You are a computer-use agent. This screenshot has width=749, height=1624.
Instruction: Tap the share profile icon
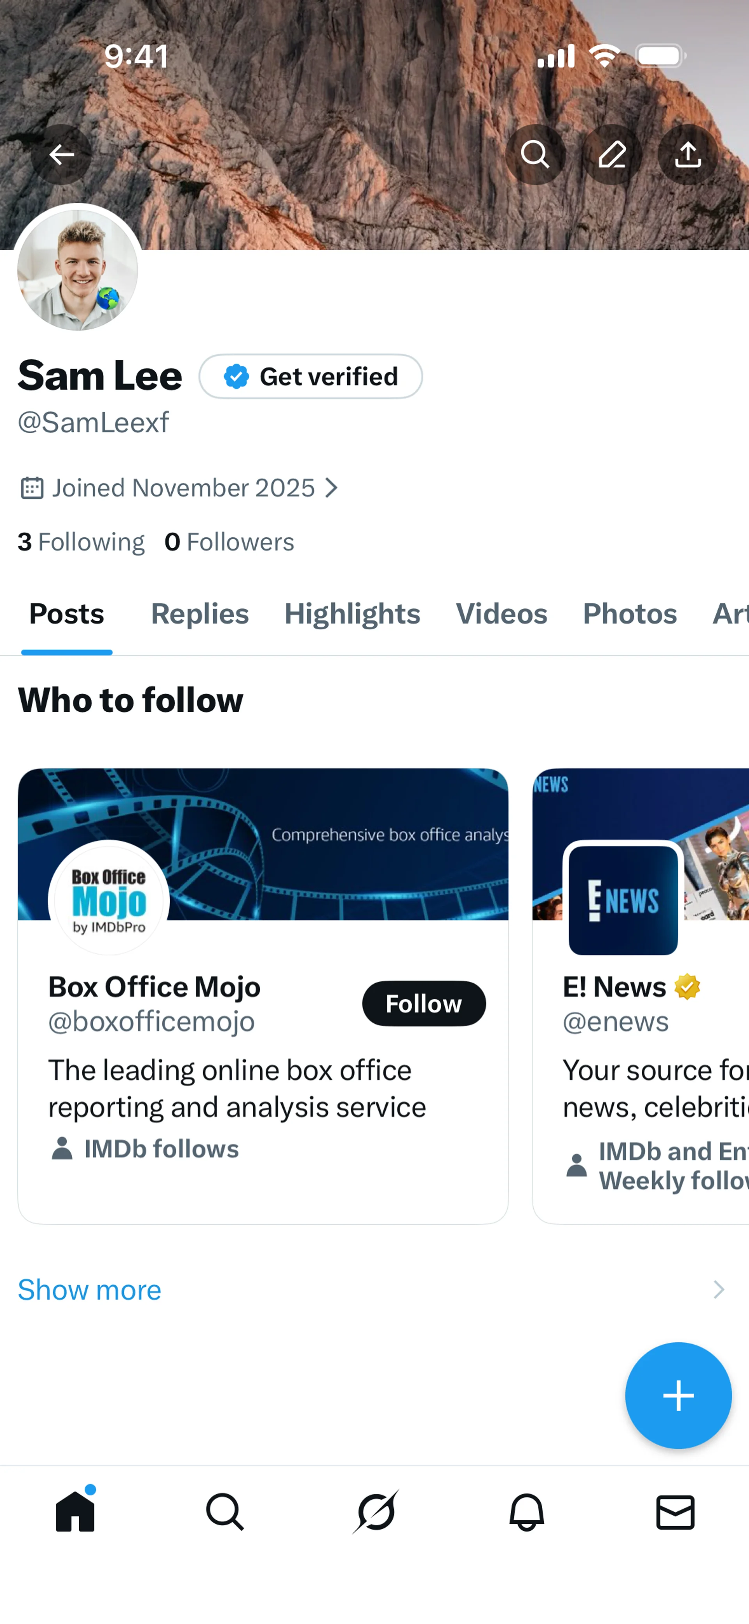687,155
